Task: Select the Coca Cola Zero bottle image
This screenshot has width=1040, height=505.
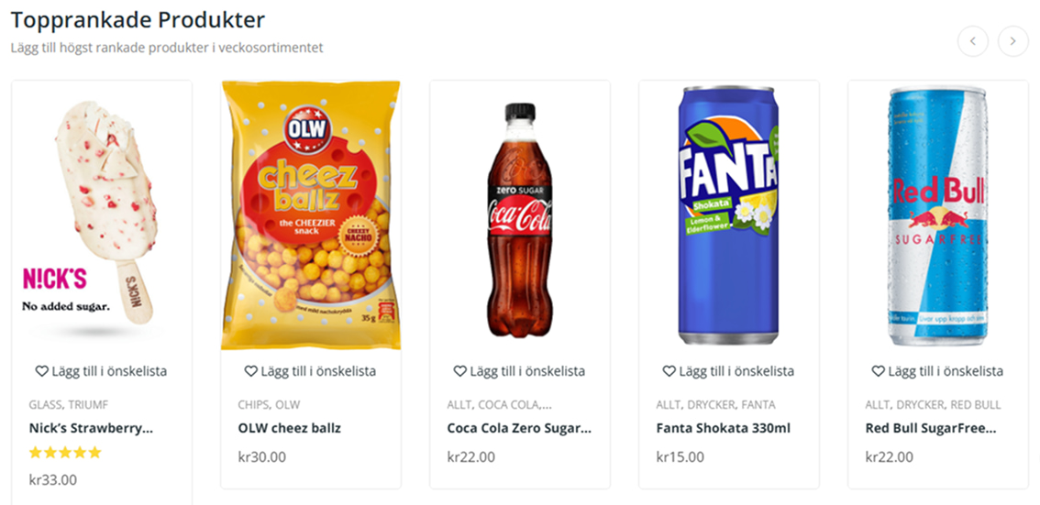Action: 519,220
